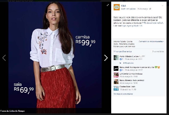Open the C&A page name link
This screenshot has height=115, width=169.
tap(123, 6)
